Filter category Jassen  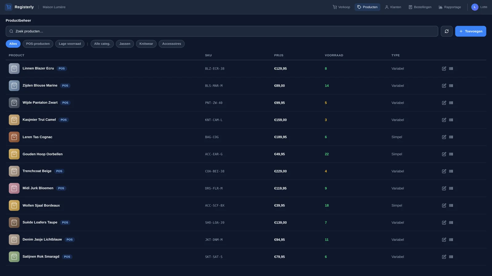(125, 44)
